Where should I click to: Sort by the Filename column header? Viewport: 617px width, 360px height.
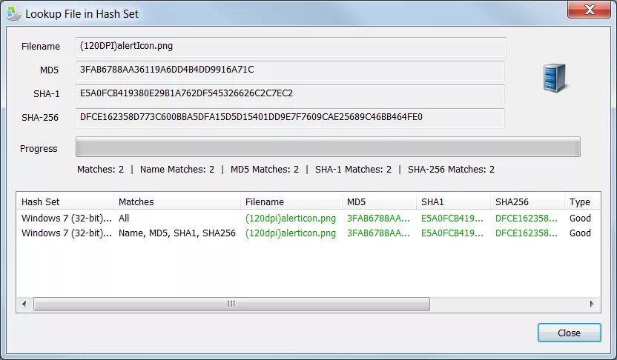tap(291, 201)
